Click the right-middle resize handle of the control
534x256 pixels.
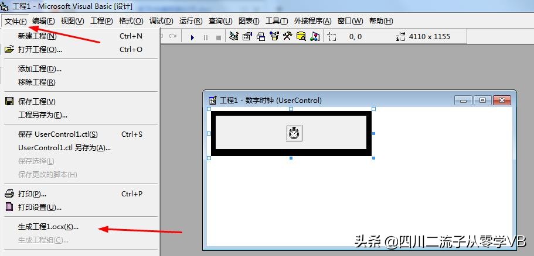(373, 133)
